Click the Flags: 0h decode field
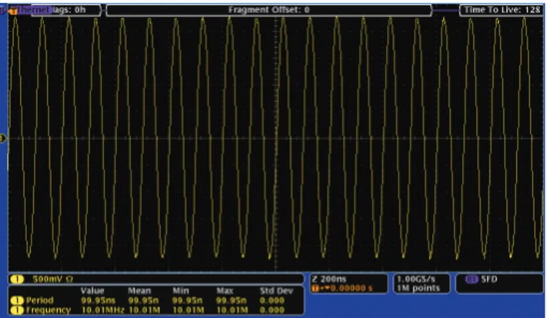The height and width of the screenshot is (318, 547). [x=67, y=10]
